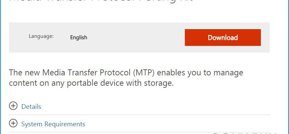Expand Details with its plus circle icon

click(13, 106)
